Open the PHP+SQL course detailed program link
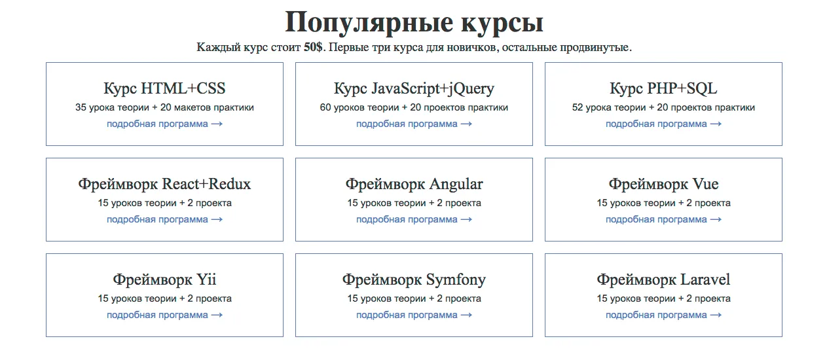 [663, 124]
